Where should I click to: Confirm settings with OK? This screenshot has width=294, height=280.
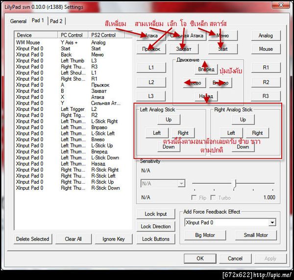click(x=200, y=258)
